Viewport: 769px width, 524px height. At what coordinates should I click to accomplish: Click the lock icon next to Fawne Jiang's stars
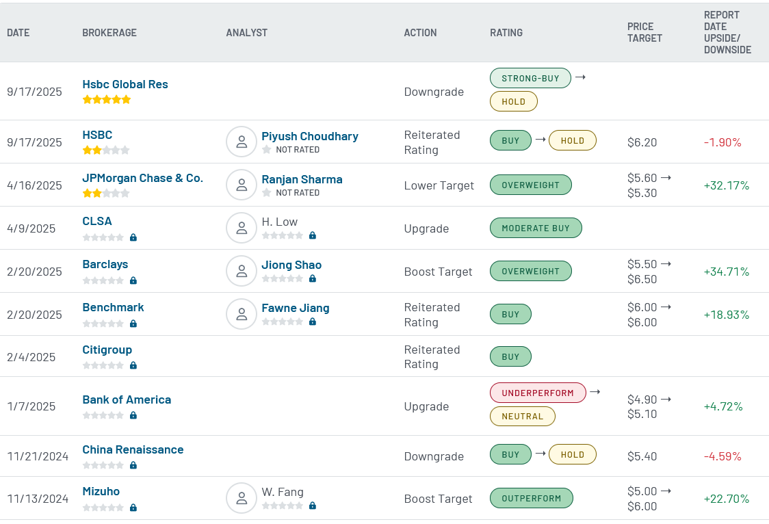pos(313,322)
